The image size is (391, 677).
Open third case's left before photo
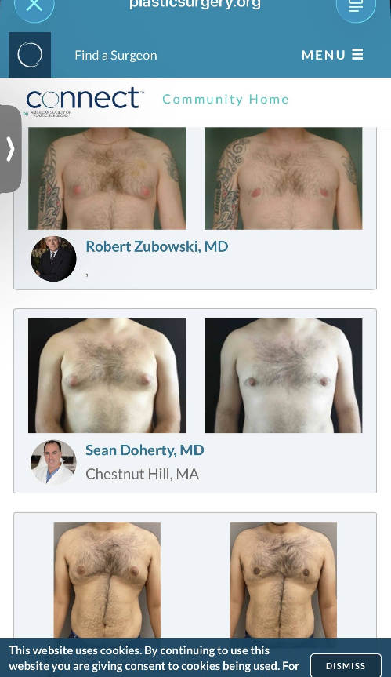coord(107,580)
